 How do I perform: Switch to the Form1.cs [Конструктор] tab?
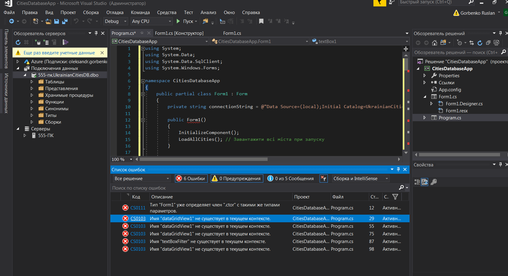click(179, 33)
